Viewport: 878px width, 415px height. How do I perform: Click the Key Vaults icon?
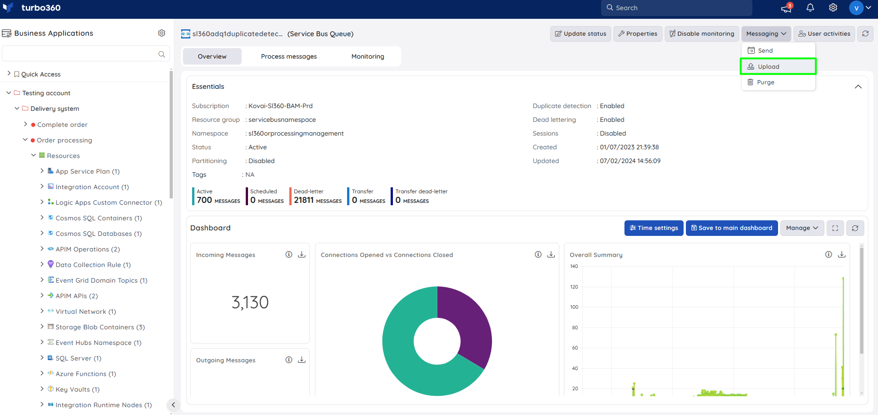tap(50, 389)
